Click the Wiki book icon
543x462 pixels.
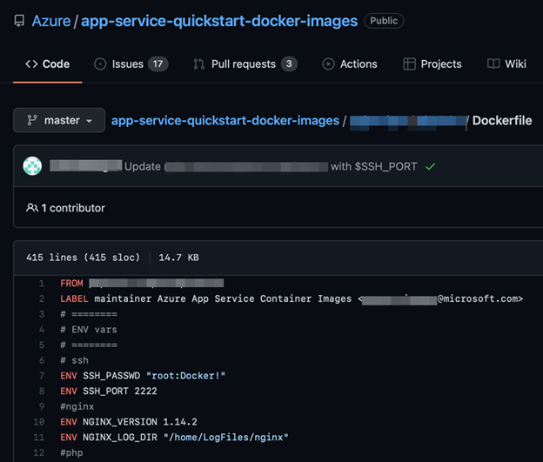tap(493, 64)
